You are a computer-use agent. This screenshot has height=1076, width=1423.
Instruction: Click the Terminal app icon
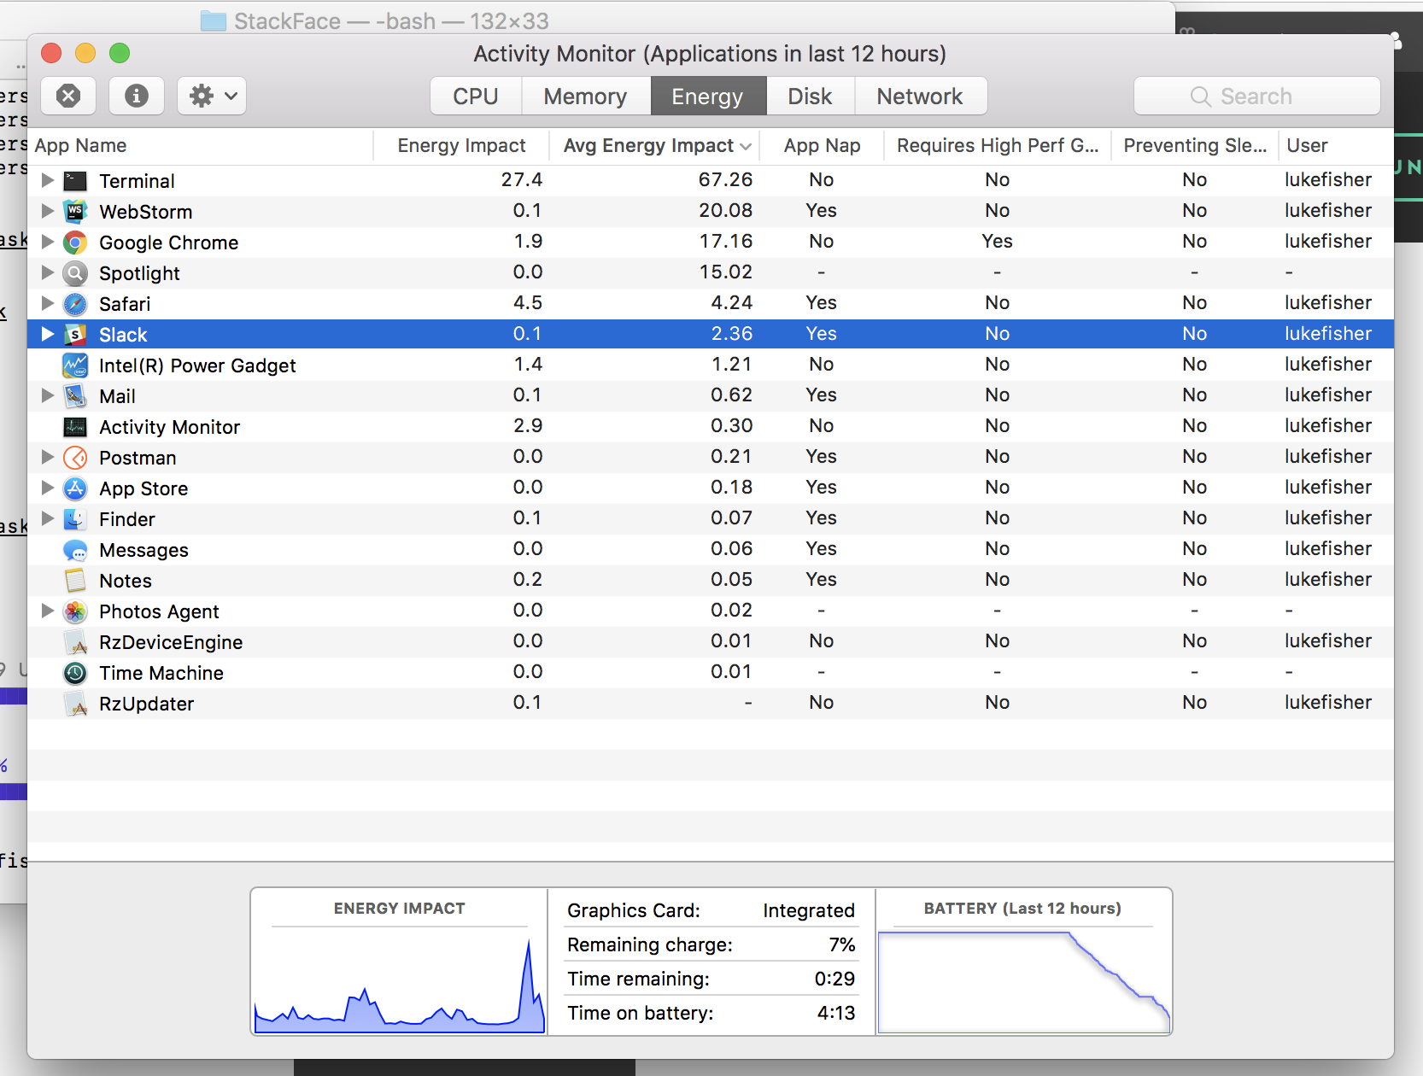[75, 181]
